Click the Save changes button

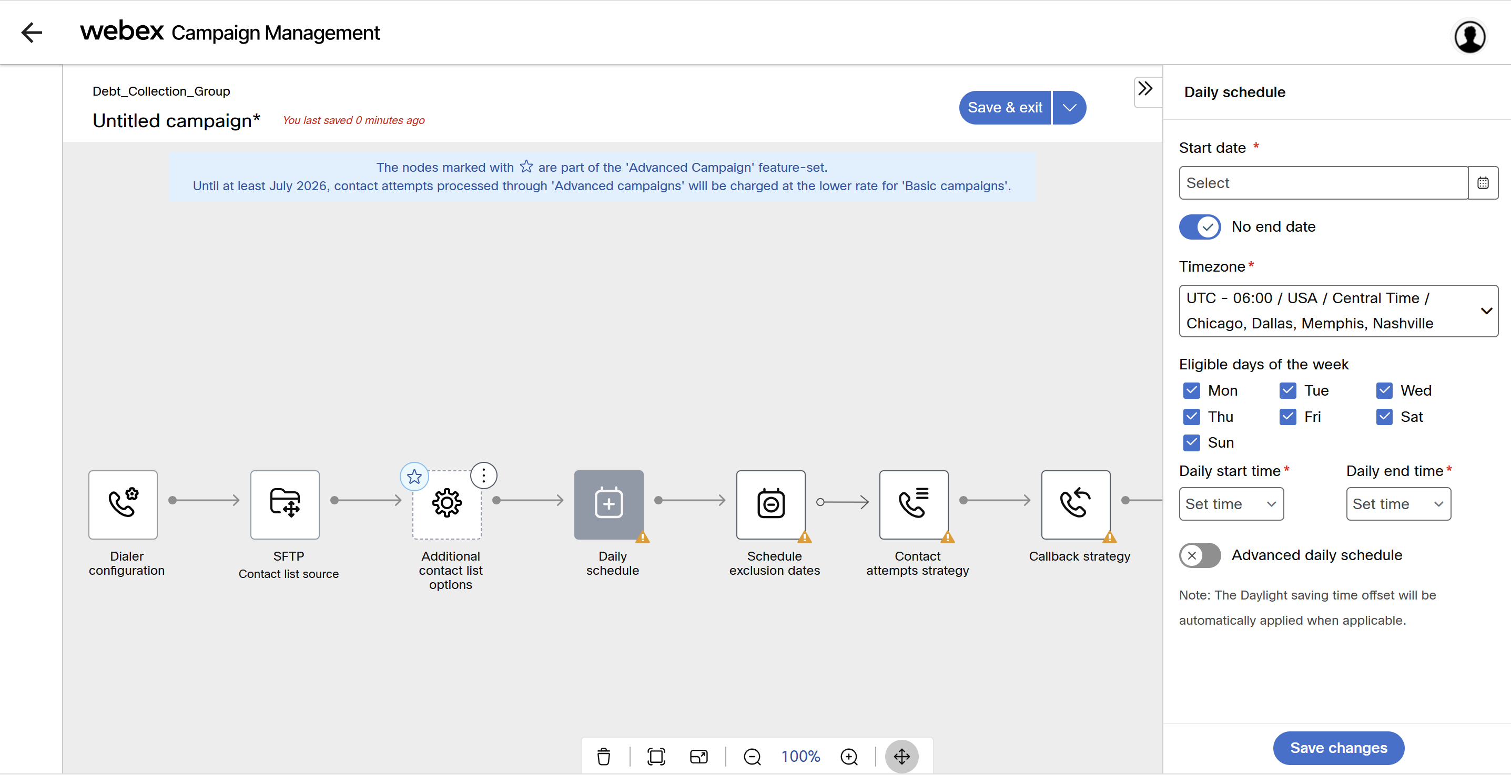[x=1338, y=748]
